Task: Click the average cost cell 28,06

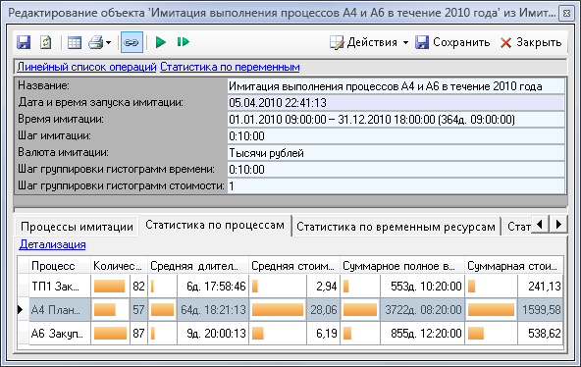Action: click(323, 310)
